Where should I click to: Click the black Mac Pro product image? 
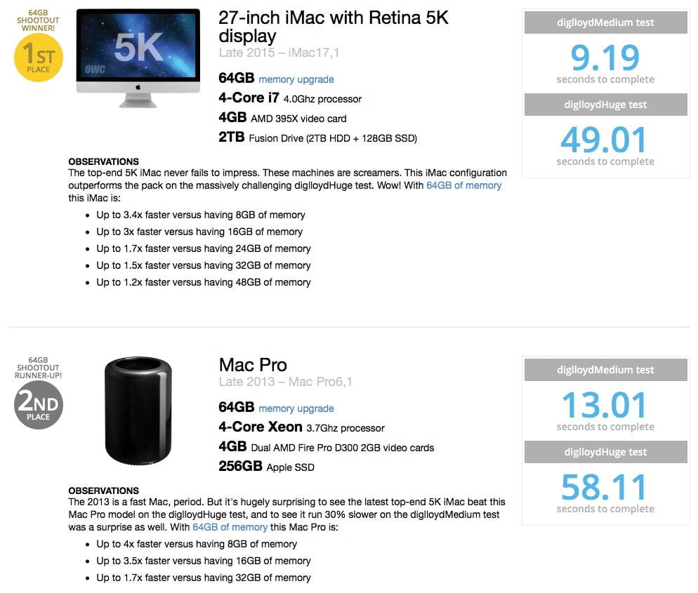(138, 411)
